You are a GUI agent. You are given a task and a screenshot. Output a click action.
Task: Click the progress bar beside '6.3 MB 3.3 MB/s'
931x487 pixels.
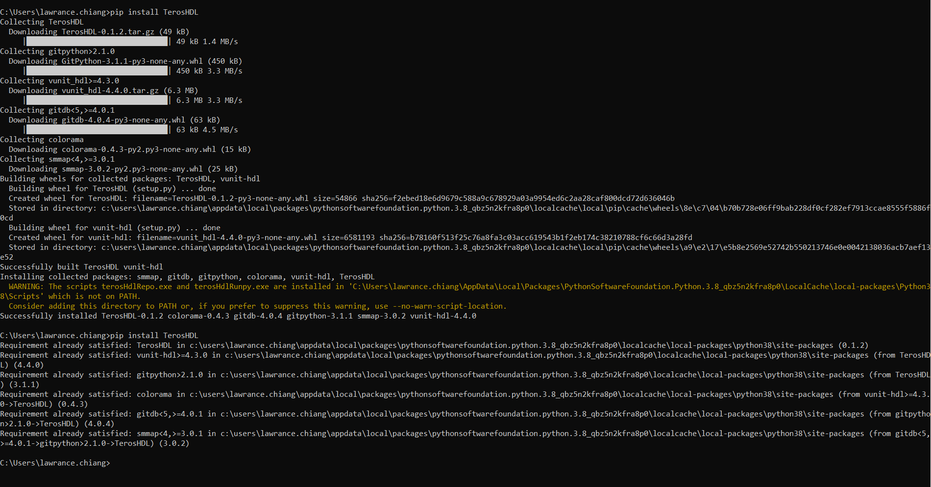[x=97, y=100]
